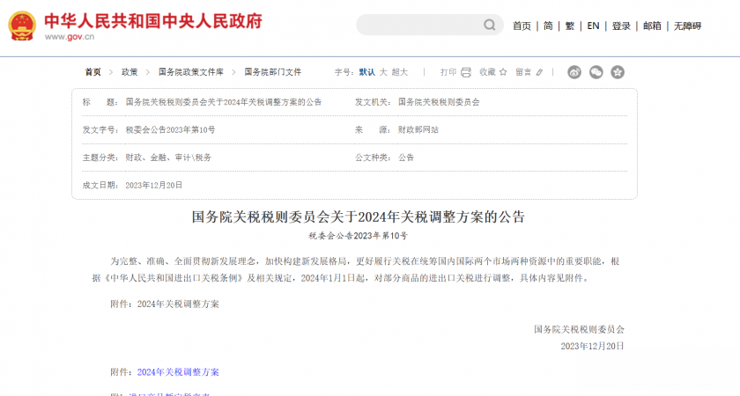Switch to simplified Chinese (简)
Image resolution: width=740 pixels, height=396 pixels.
(x=548, y=26)
